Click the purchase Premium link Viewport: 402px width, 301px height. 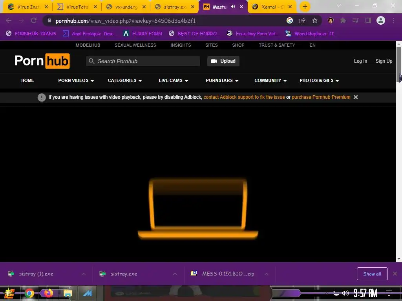[x=321, y=97]
